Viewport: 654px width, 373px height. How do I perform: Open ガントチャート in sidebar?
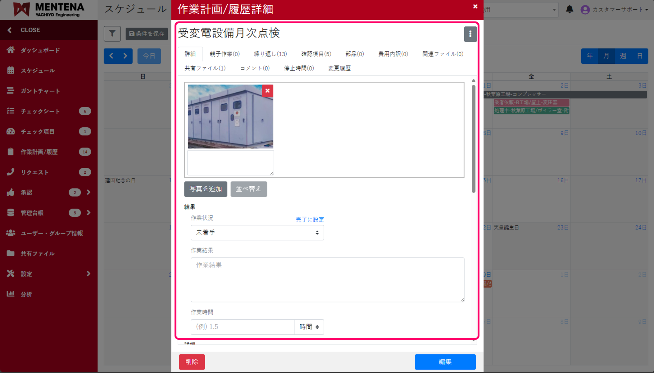40,91
